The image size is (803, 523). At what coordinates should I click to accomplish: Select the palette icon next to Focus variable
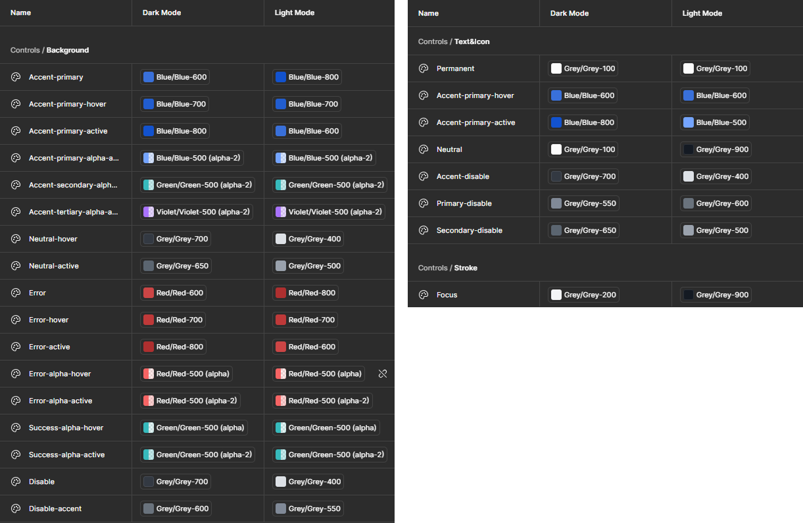point(424,295)
